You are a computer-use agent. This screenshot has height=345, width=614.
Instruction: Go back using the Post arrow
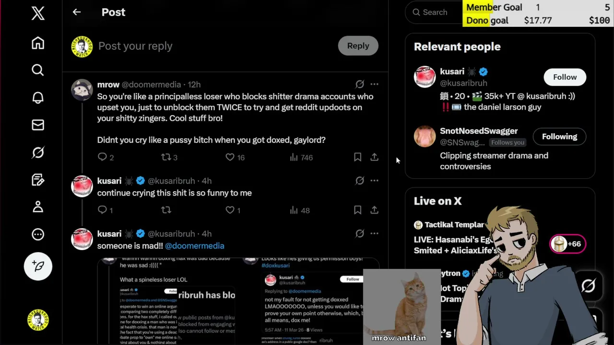pos(77,12)
